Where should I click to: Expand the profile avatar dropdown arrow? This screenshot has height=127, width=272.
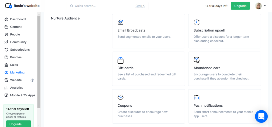pos(265,6)
